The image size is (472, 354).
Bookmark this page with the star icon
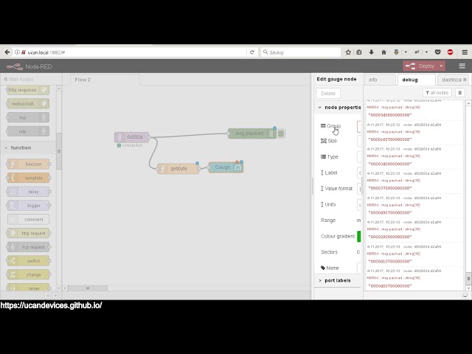[348, 52]
